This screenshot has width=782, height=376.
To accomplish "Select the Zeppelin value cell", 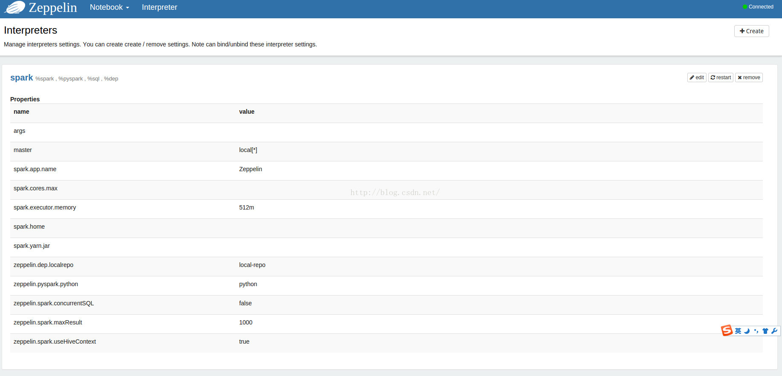I will 251,169.
